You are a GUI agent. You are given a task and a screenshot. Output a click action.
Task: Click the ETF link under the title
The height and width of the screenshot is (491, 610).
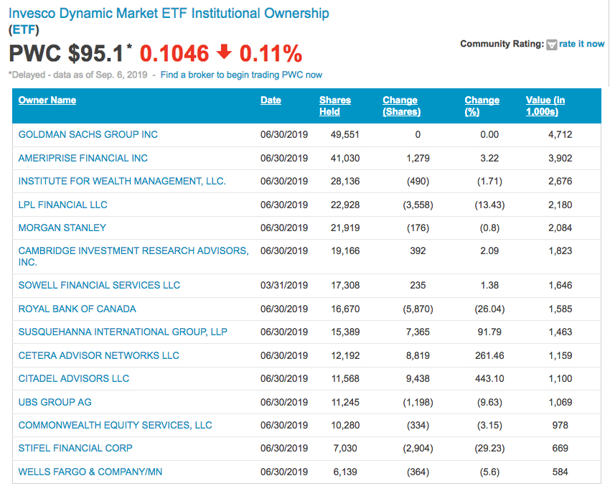point(24,29)
